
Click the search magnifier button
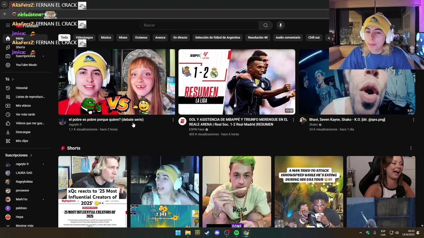pos(265,25)
